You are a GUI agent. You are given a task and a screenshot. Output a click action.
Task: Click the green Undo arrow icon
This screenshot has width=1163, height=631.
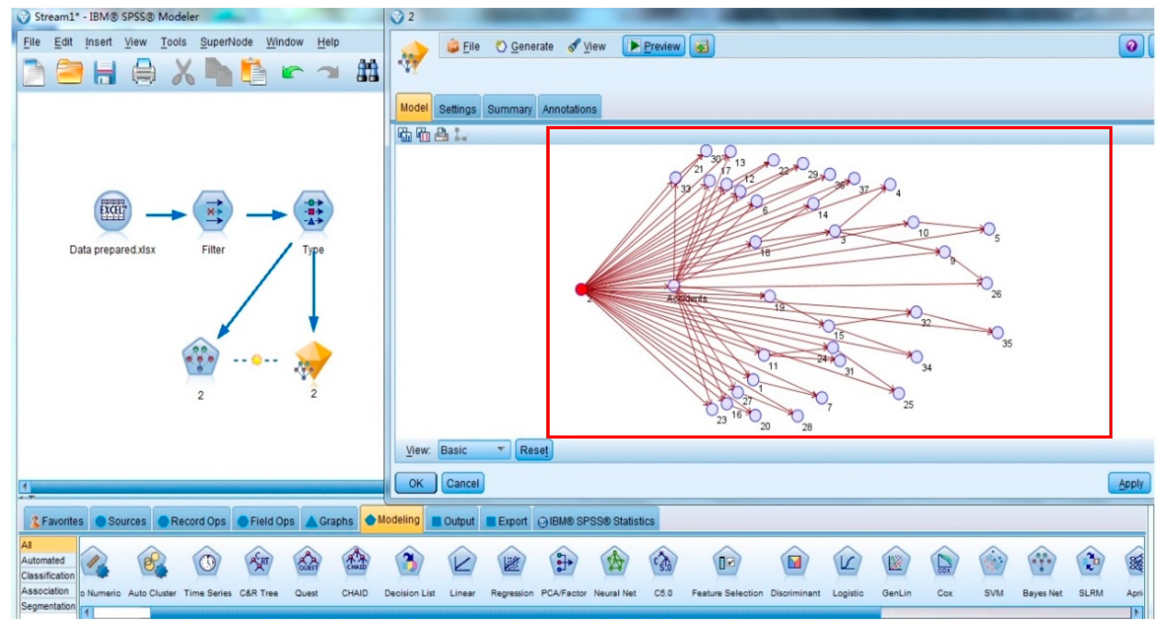point(292,72)
